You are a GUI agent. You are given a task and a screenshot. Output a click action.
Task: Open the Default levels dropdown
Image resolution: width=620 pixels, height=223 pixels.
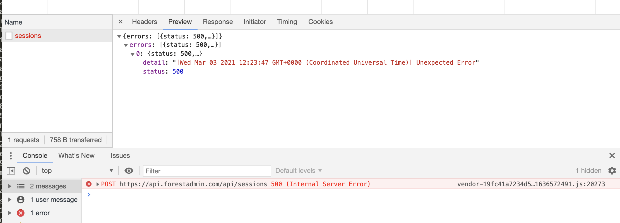point(298,171)
